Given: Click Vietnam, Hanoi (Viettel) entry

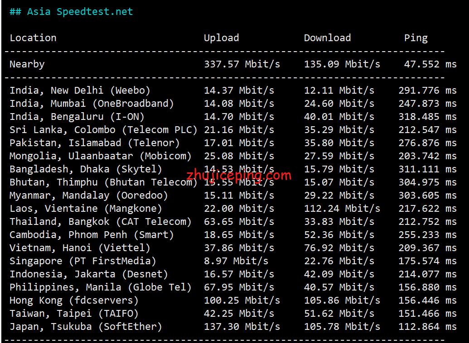Looking at the screenshot, I should (80, 248).
